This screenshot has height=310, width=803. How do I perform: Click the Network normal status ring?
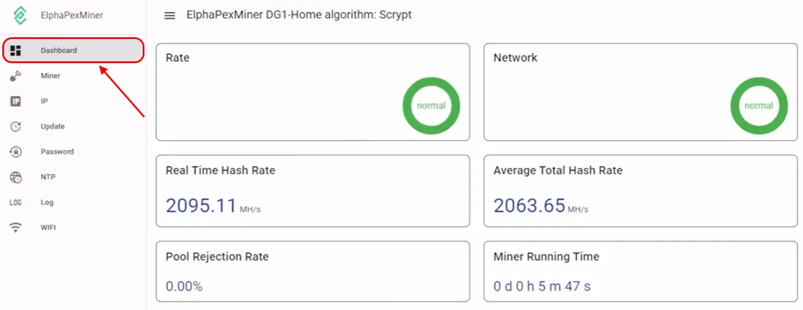tap(759, 106)
